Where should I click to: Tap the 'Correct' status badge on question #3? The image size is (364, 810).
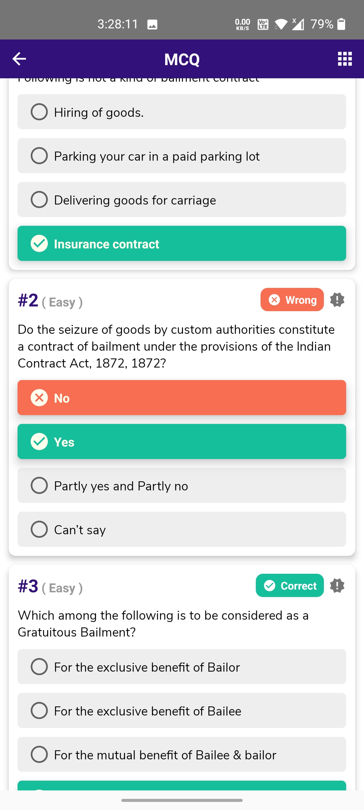coord(290,586)
